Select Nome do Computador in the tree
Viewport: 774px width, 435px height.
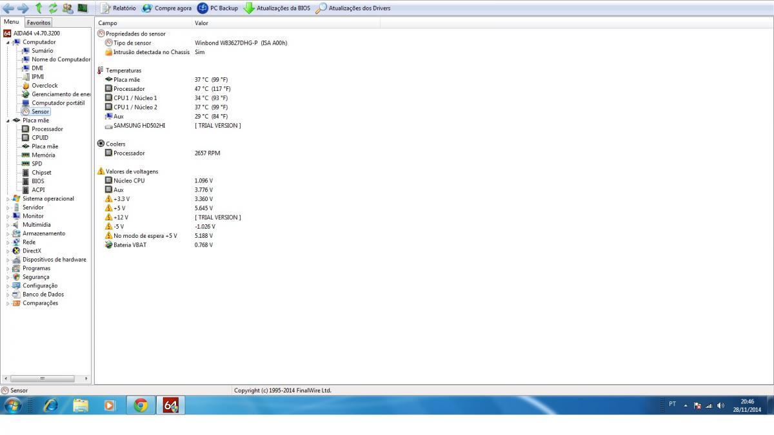click(x=61, y=59)
